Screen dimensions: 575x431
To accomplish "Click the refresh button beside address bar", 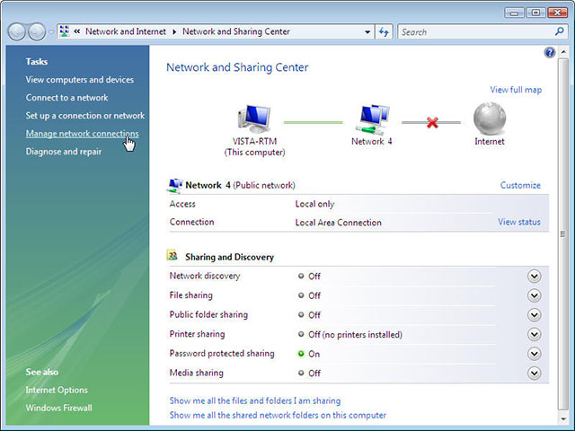I will [x=385, y=31].
